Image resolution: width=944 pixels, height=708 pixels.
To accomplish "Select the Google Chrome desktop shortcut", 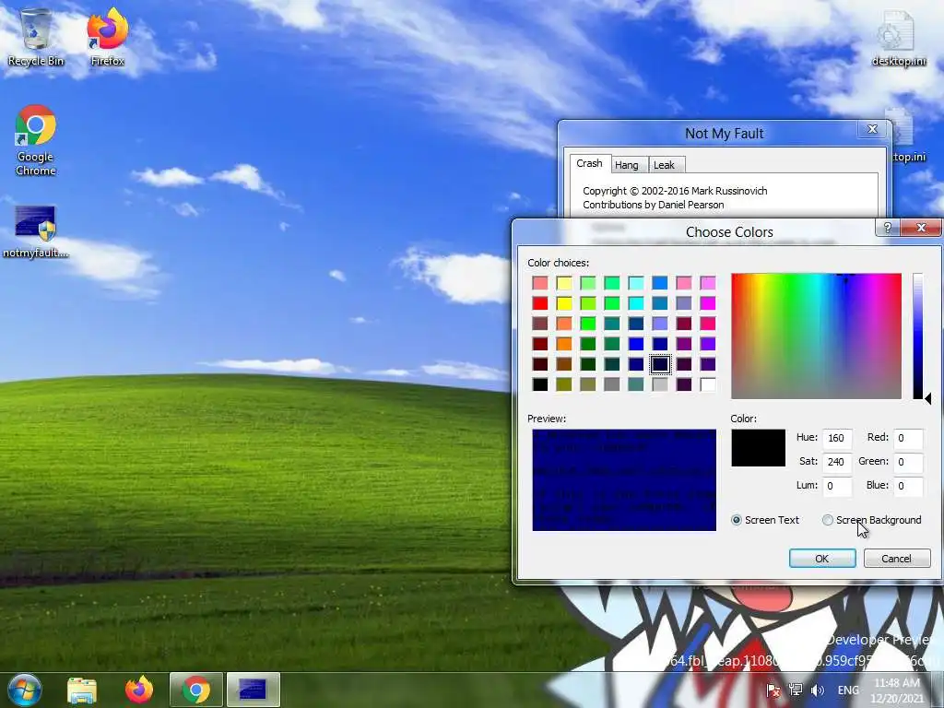I will [x=36, y=140].
